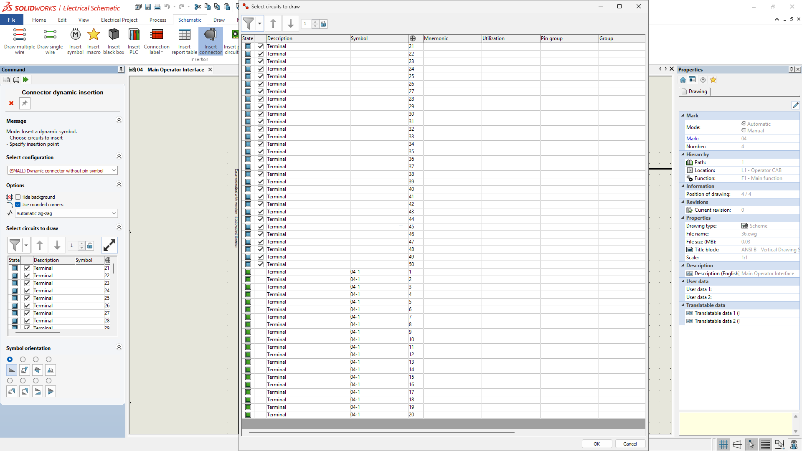This screenshot has height=451, width=802.
Task: Uncheck Use rounded corners option
Action: 18,205
